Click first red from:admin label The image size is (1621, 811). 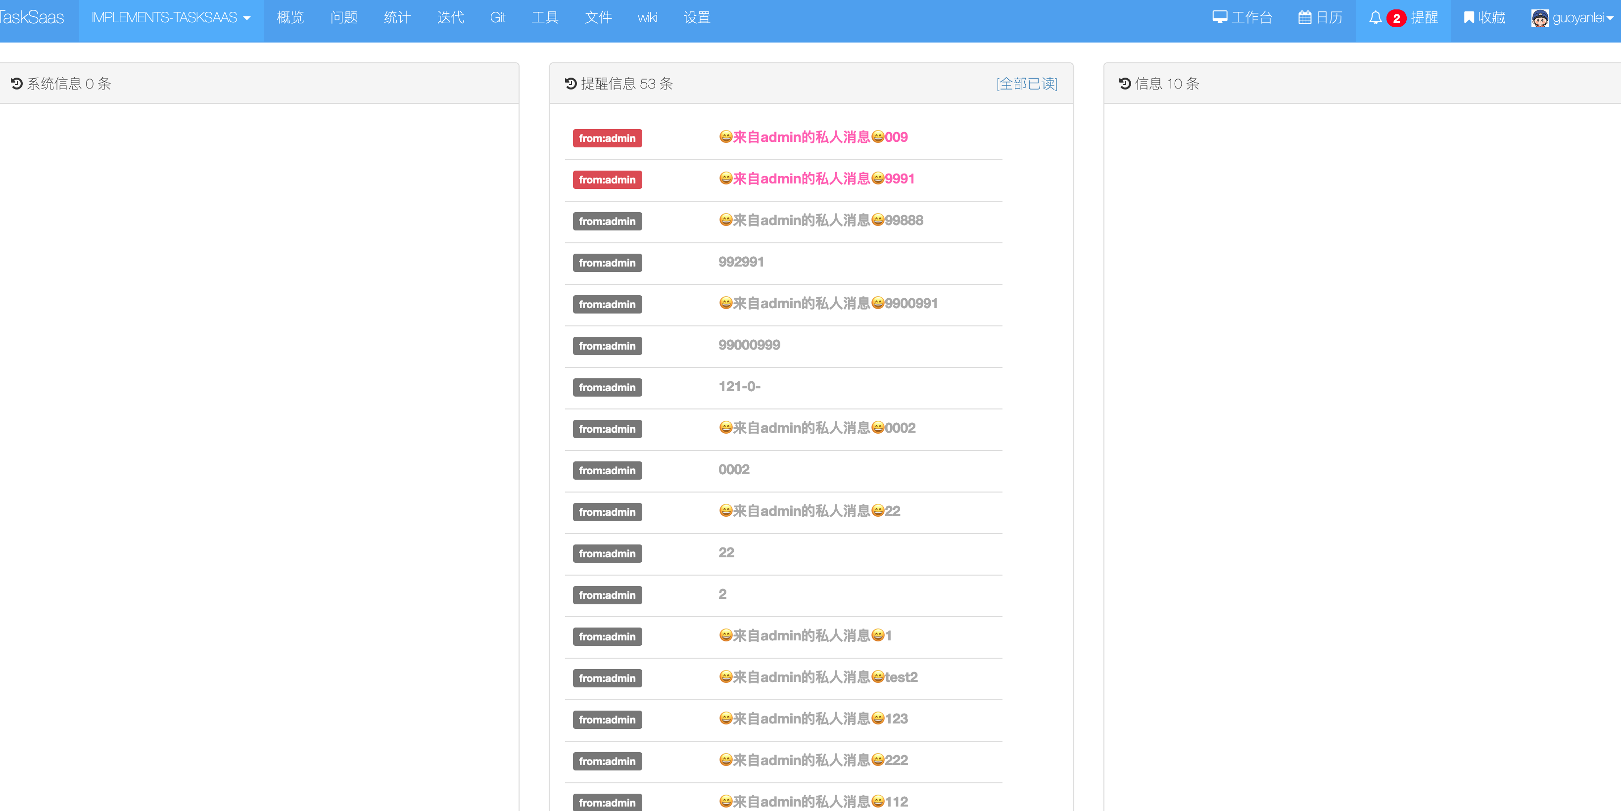click(607, 138)
